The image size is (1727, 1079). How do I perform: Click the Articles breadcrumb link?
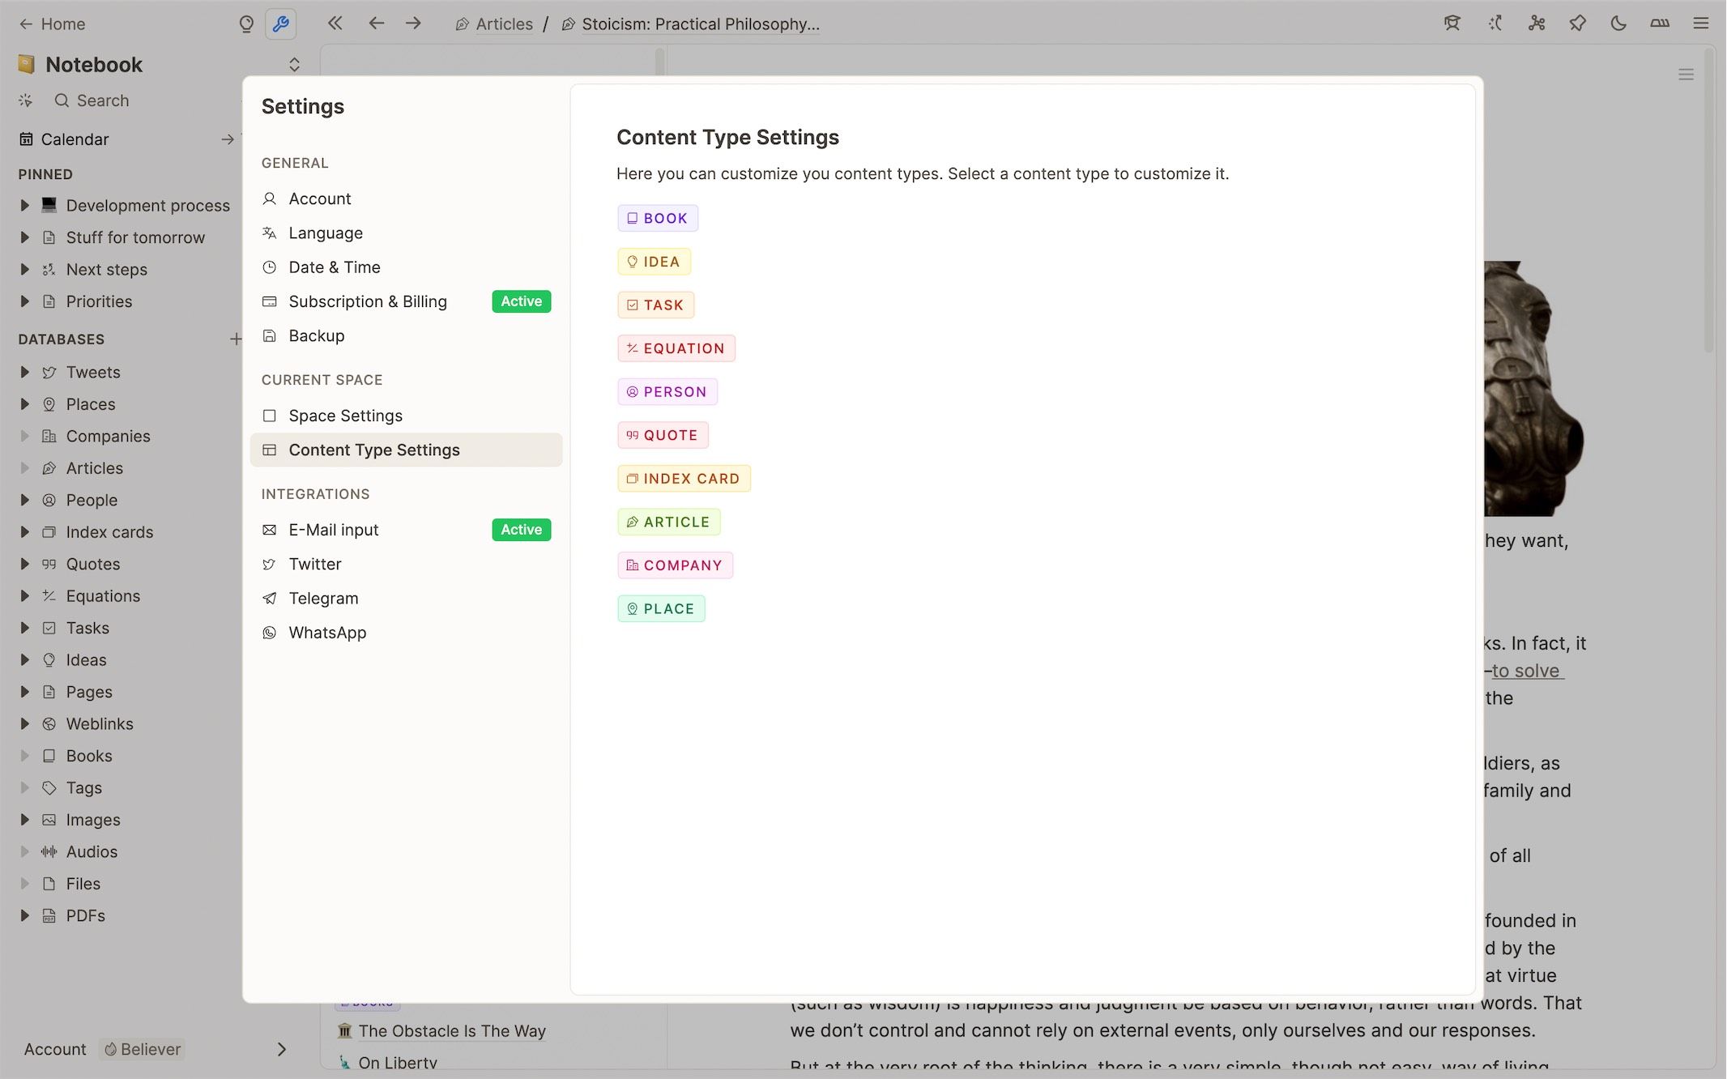click(x=504, y=23)
